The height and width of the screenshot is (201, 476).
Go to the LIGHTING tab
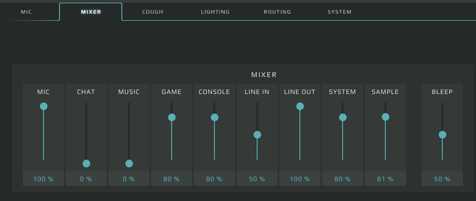click(x=215, y=12)
